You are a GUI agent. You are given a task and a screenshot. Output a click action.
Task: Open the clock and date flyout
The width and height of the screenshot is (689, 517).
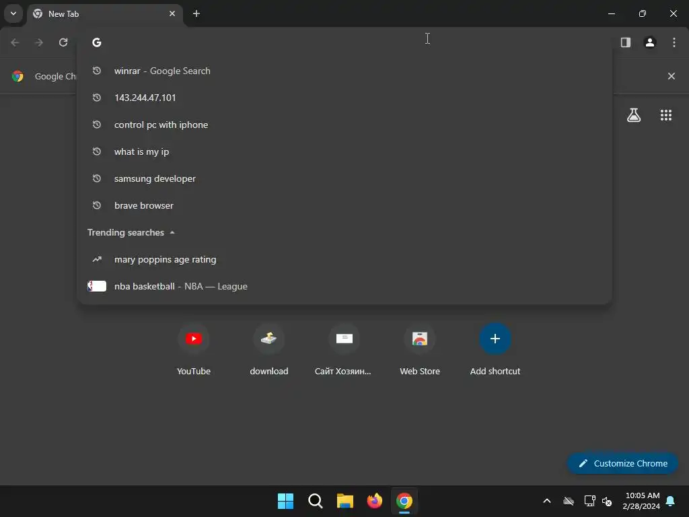click(x=641, y=501)
